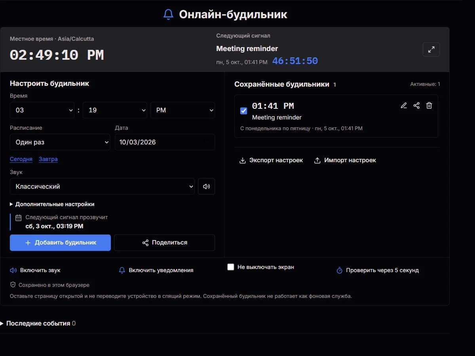The image size is (475, 356).
Task: Click the Местное время · Asia/Calcutta label
Action: coord(52,39)
